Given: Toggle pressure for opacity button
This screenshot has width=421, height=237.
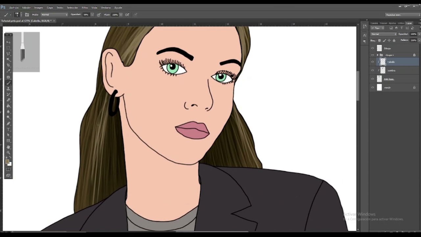Looking at the screenshot, I should click(98, 14).
